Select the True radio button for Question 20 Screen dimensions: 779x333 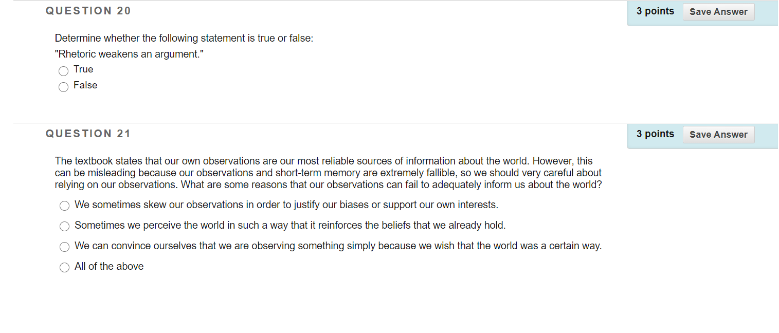tap(63, 71)
